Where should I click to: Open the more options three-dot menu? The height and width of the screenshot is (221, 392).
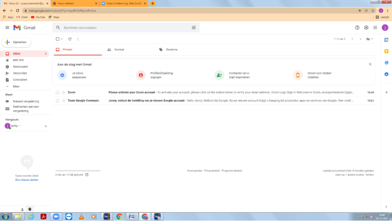(x=78, y=39)
